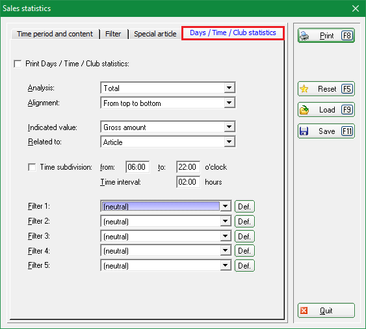The image size is (366, 329).
Task: Click the star icon on Reset button
Action: (x=304, y=89)
